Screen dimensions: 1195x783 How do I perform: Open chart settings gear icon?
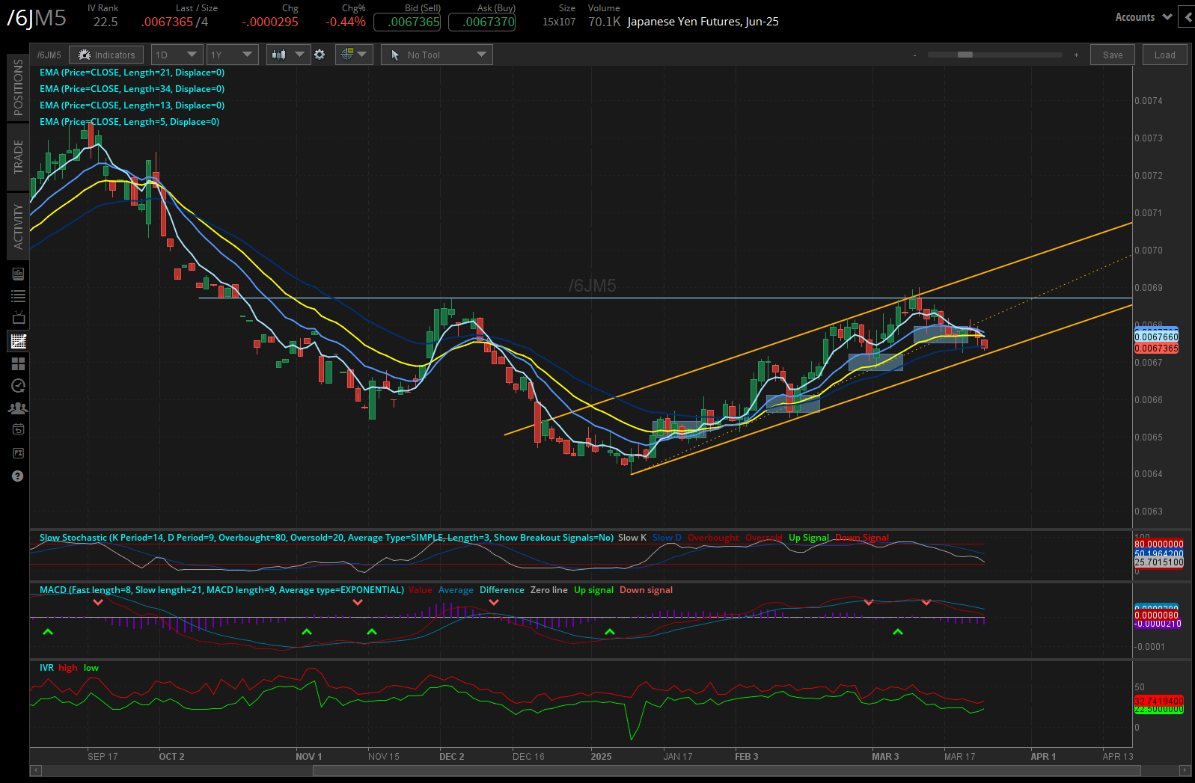click(x=320, y=55)
